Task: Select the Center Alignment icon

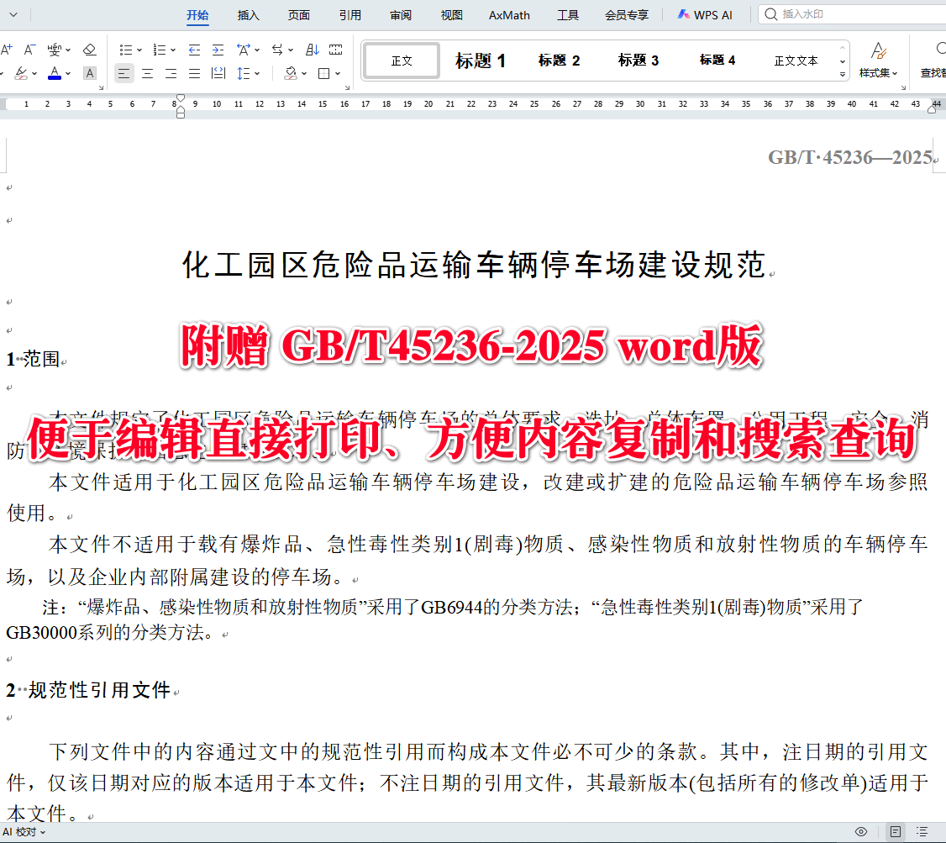Action: (147, 72)
